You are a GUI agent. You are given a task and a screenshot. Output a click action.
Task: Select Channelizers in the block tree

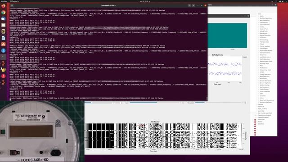(264, 22)
